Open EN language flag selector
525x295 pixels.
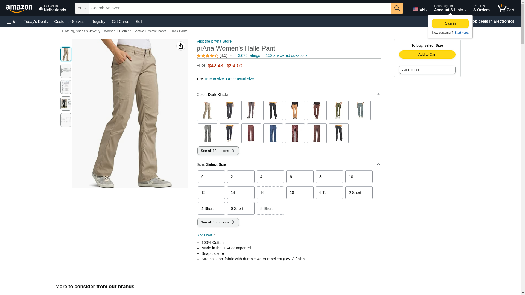(x=420, y=9)
